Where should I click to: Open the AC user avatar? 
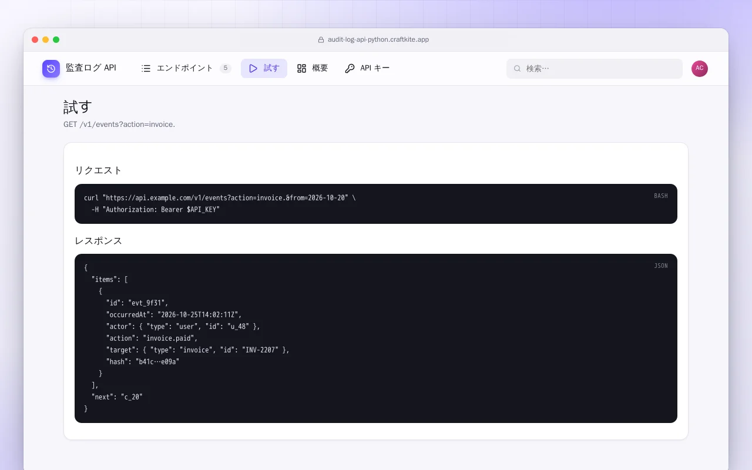tap(700, 69)
